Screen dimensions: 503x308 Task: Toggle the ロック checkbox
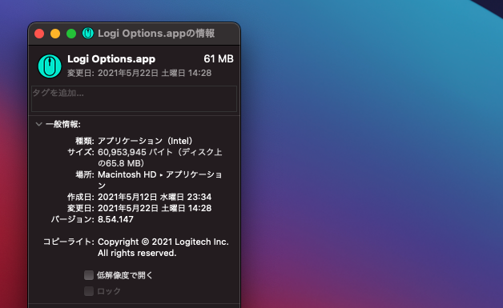click(89, 291)
